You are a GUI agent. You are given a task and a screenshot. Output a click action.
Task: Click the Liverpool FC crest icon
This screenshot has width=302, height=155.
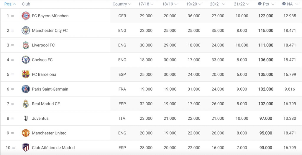(x=26, y=45)
